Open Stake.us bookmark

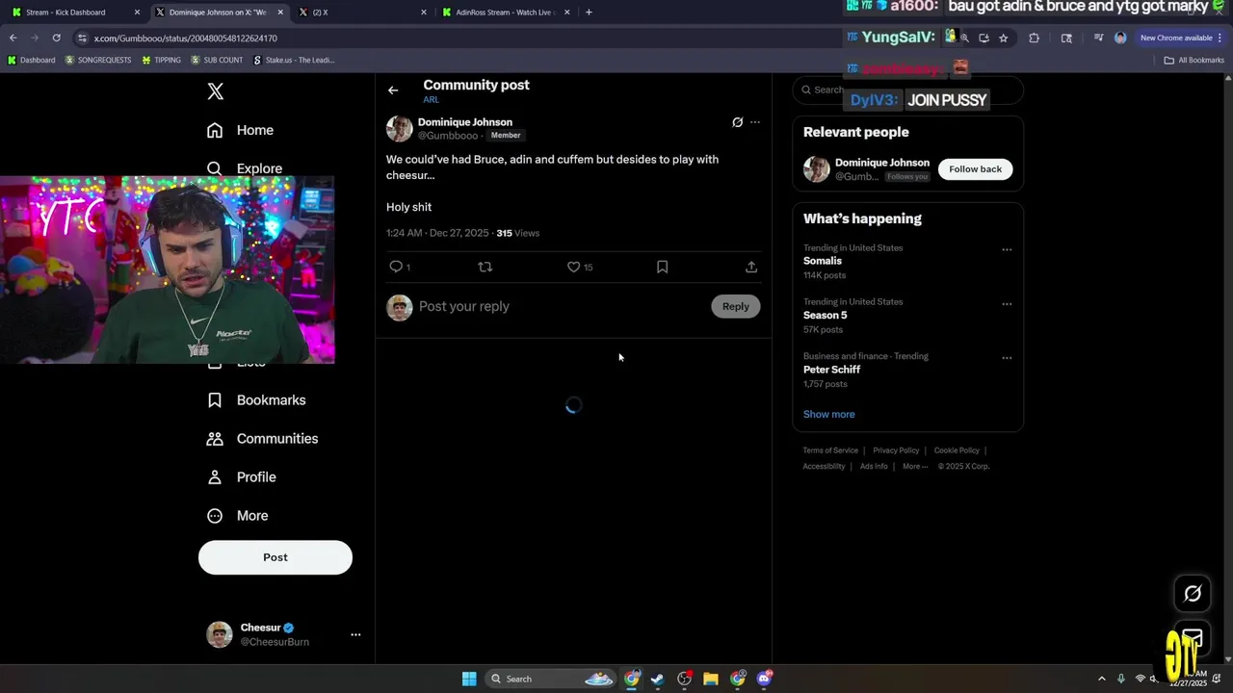[294, 60]
